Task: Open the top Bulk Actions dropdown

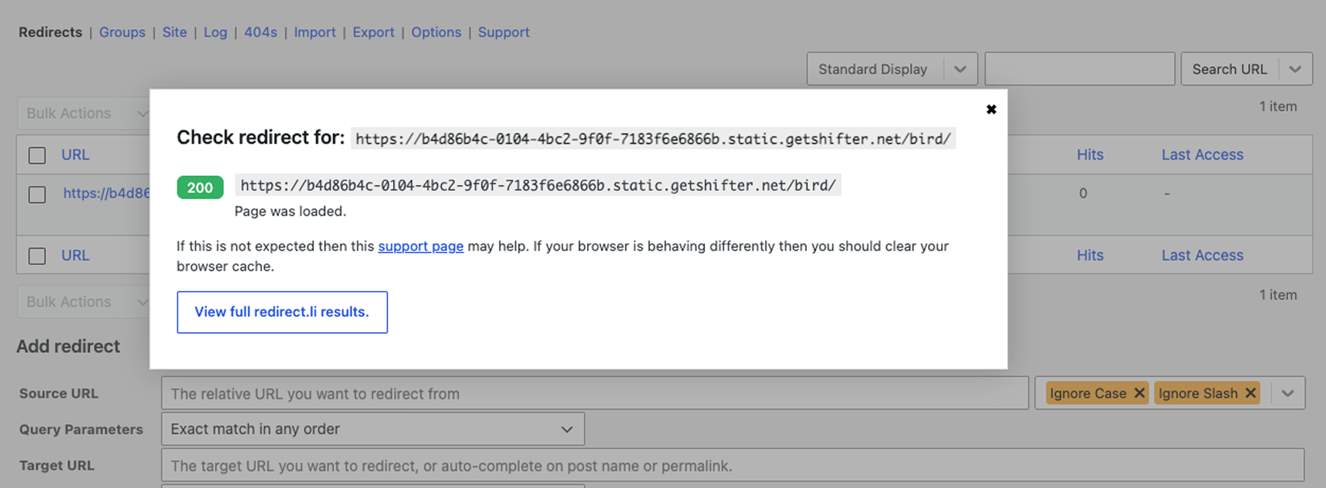Action: point(84,113)
